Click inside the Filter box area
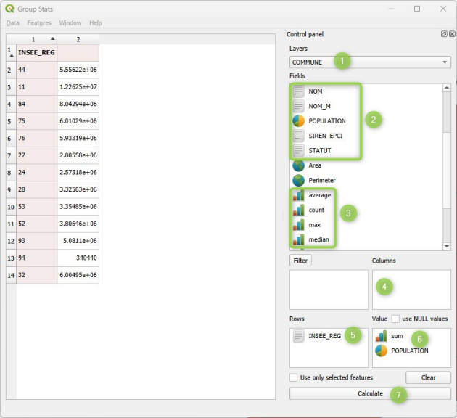The image size is (457, 418). pyautogui.click(x=329, y=290)
